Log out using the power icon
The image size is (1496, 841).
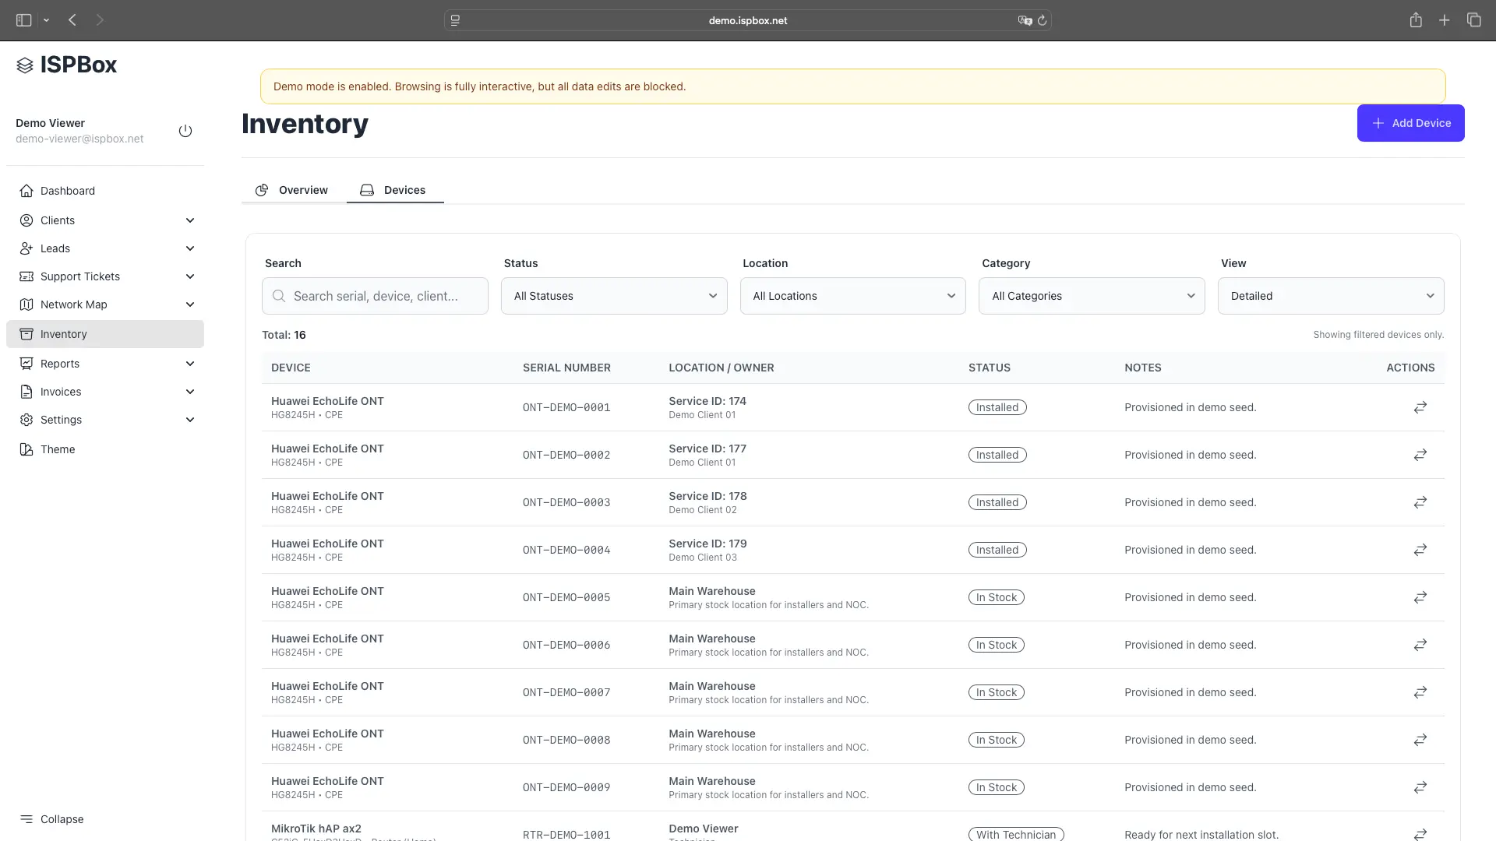(185, 131)
